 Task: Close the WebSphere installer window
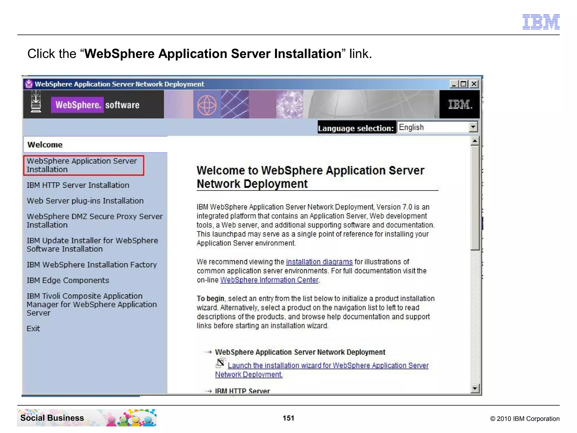(x=474, y=84)
